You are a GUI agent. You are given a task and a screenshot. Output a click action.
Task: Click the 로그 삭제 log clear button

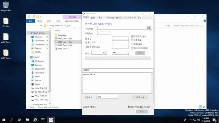[x=140, y=97]
